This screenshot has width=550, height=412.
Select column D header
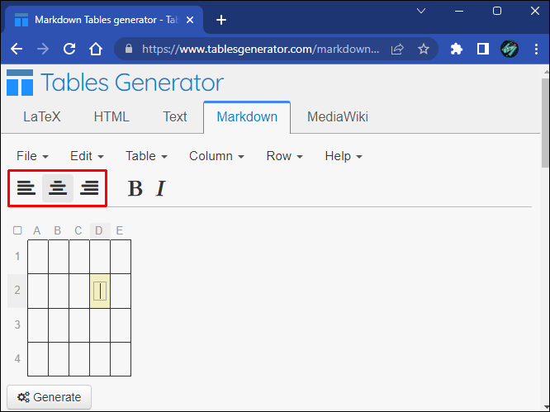pos(99,230)
